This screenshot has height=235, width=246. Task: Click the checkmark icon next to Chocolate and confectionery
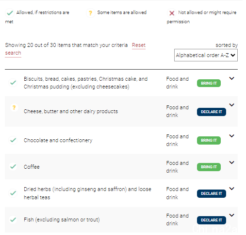13,140
